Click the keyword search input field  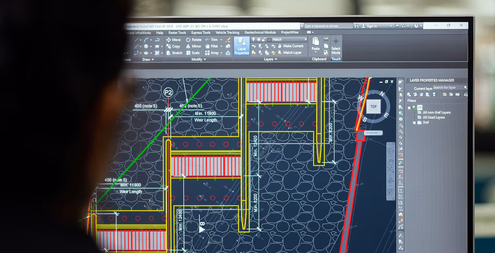pos(328,26)
